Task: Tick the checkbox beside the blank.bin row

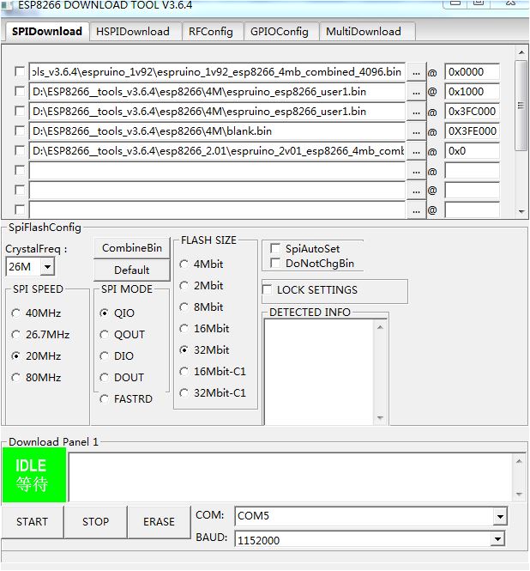Action: pyautogui.click(x=20, y=131)
